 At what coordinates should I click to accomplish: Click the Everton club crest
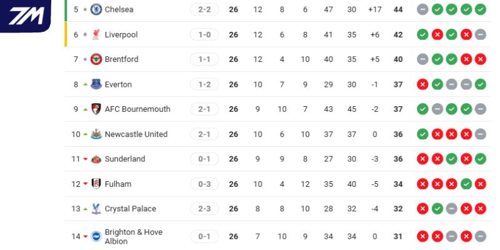96,84
